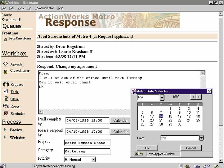Click the security lock icon in the status bar
The width and height of the screenshot is (224, 168).
coord(2,166)
